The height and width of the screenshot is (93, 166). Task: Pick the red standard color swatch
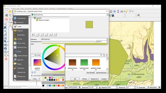pyautogui.click(x=59, y=86)
